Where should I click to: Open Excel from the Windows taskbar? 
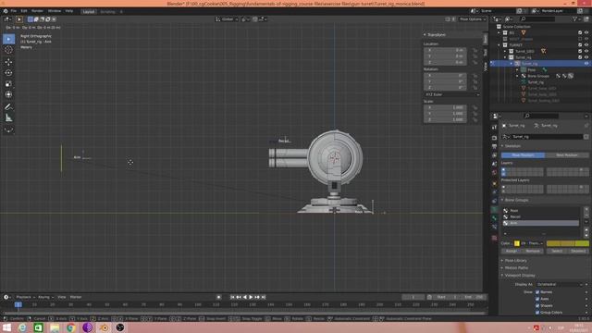[38, 327]
